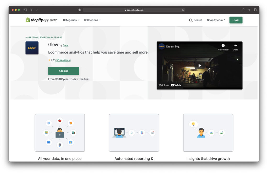268x173 pixels.
Task: Click 'Insights that drive growth' heading
Action: pyautogui.click(x=208, y=159)
